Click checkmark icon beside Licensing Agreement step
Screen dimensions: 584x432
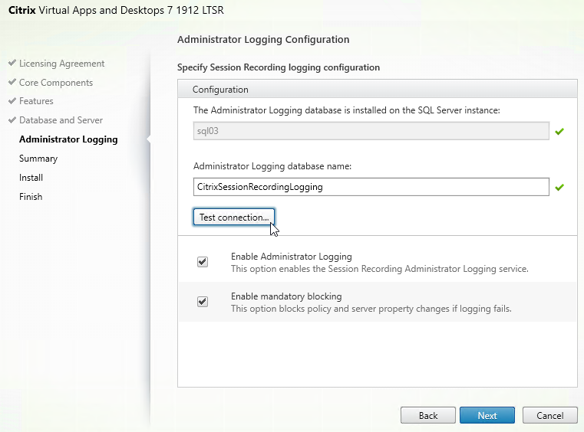(12, 64)
